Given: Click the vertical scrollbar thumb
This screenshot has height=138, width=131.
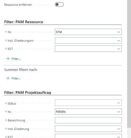Looking at the screenshot, I should click(x=129, y=63).
